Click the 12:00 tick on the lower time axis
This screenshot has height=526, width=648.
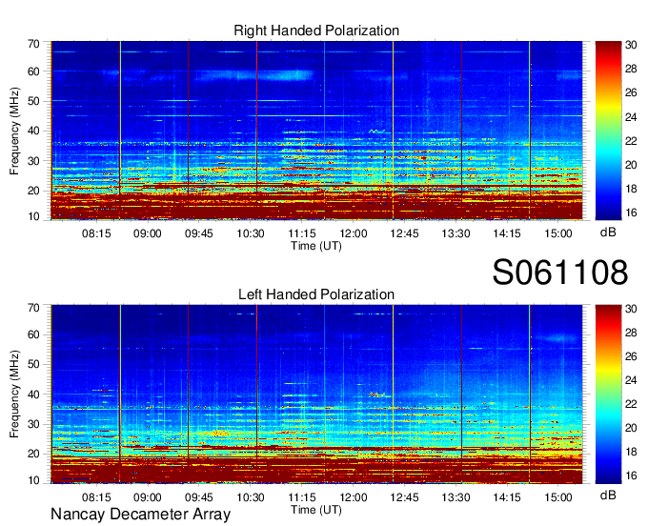(354, 497)
